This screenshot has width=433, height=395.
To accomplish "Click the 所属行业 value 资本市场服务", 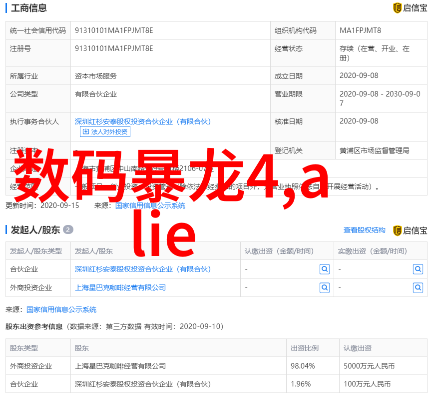I will (95, 75).
